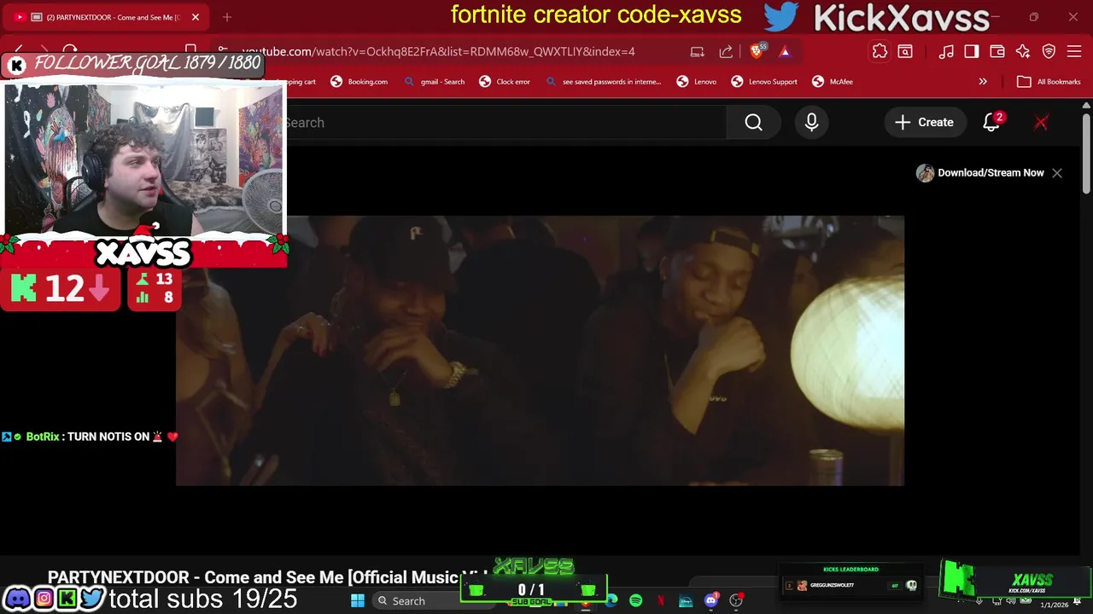
Task: Open Microsoft Edge from the taskbar
Action: pyautogui.click(x=611, y=601)
